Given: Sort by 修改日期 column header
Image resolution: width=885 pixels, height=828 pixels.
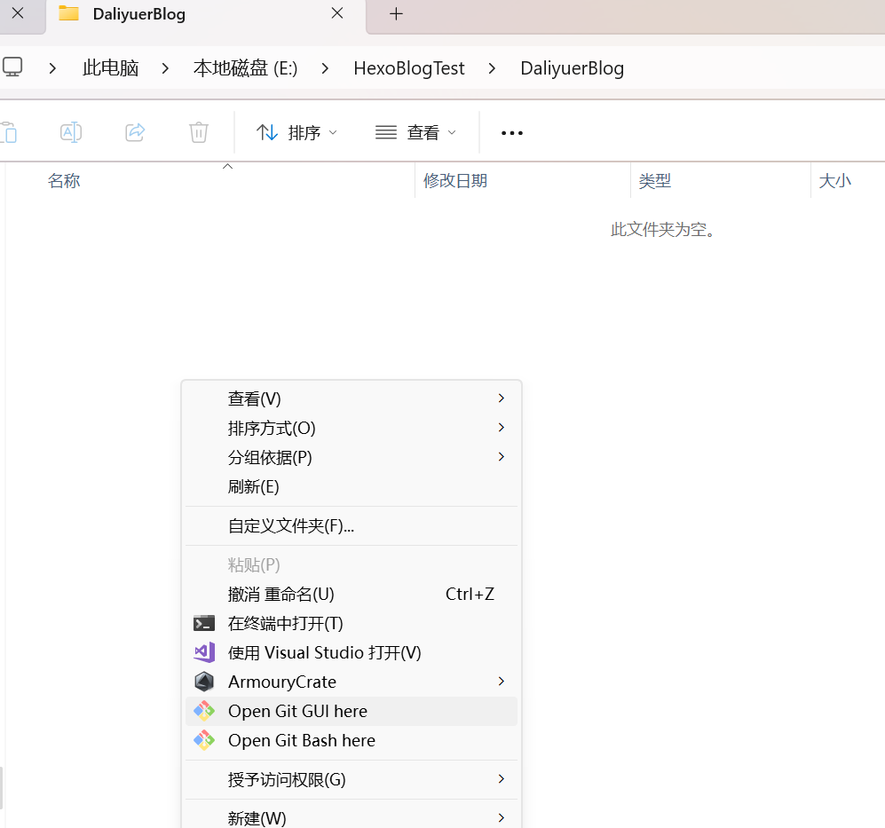Looking at the screenshot, I should pyautogui.click(x=455, y=181).
